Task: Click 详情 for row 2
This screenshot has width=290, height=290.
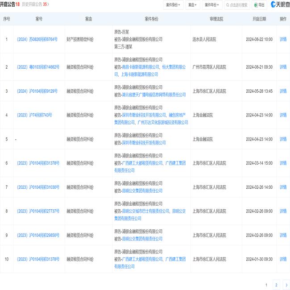Action: click(x=283, y=67)
